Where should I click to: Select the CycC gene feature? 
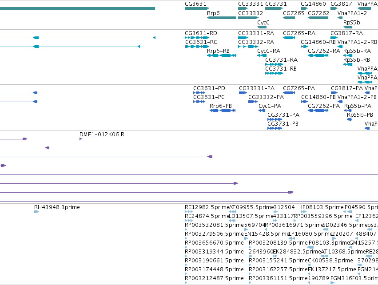[262, 27]
